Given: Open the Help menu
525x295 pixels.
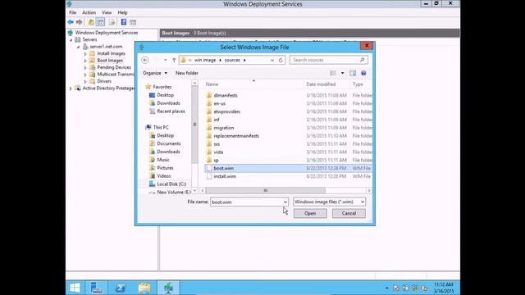Looking at the screenshot, I should point(122,12).
